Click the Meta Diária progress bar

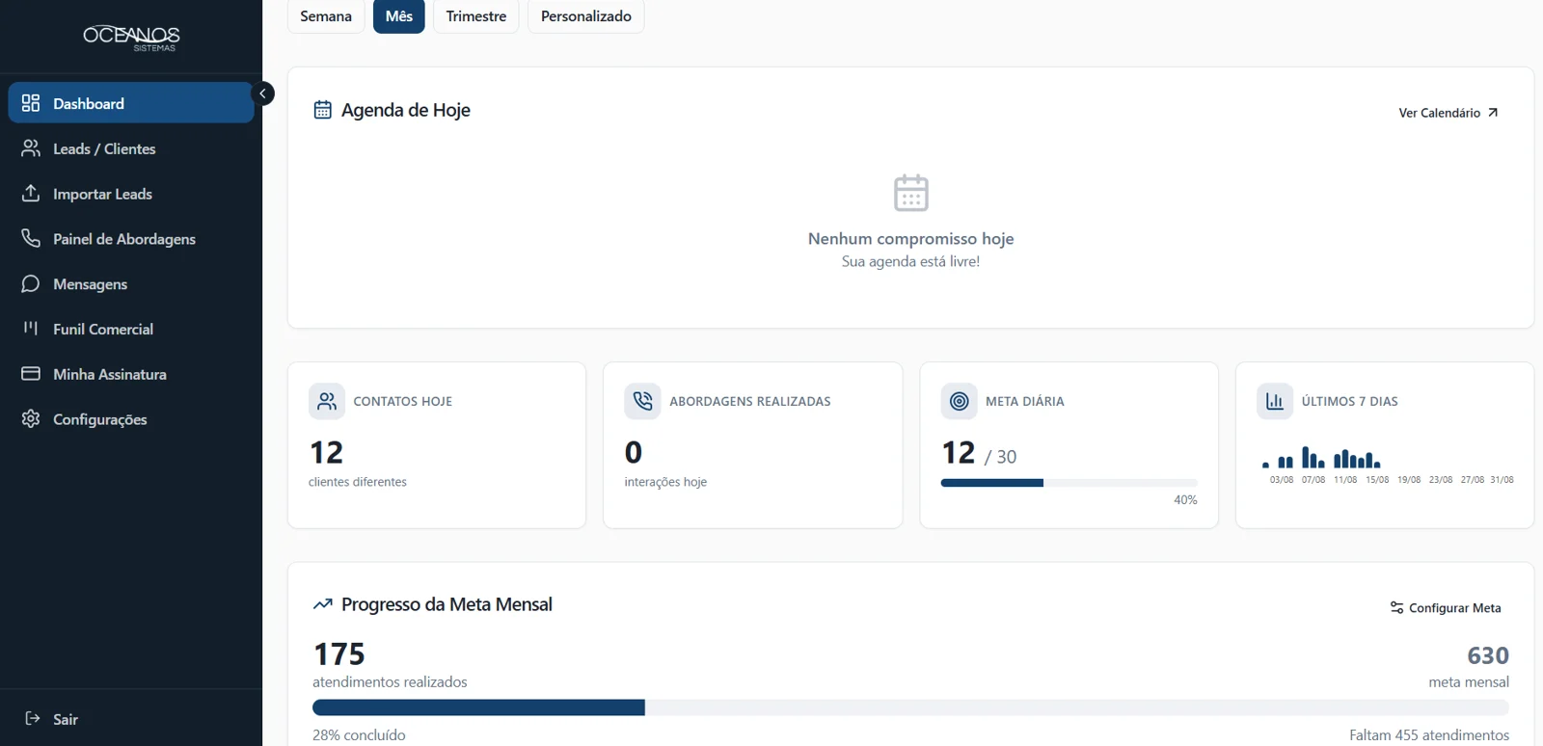pos(1069,483)
